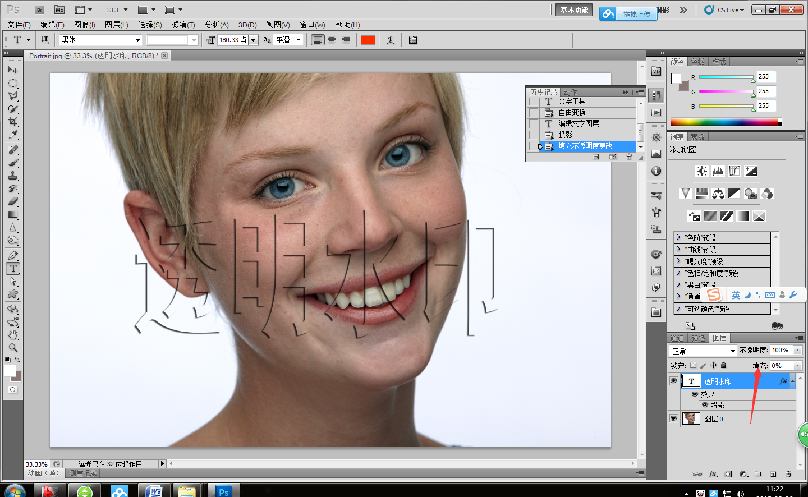Switch to the 路径 tab
The width and height of the screenshot is (808, 497).
click(698, 338)
